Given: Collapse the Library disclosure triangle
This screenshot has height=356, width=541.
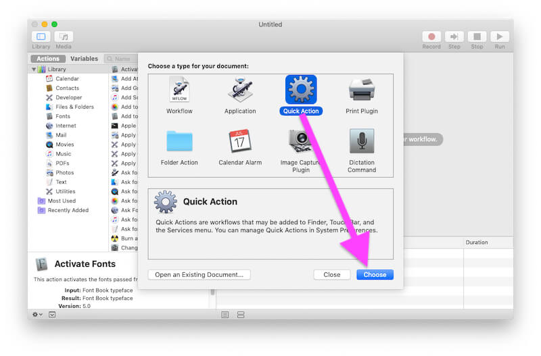Looking at the screenshot, I should click(33, 70).
